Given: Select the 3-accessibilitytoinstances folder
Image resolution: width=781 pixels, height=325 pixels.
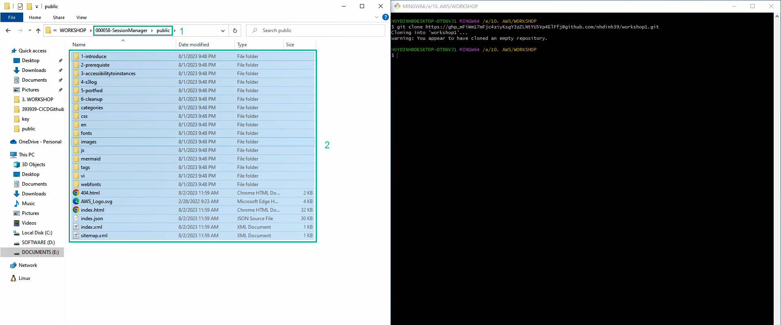Looking at the screenshot, I should [x=193, y=74].
